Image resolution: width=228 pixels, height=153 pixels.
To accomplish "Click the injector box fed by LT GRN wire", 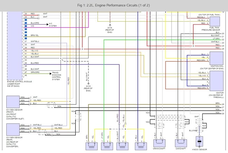I will [x=107, y=146].
